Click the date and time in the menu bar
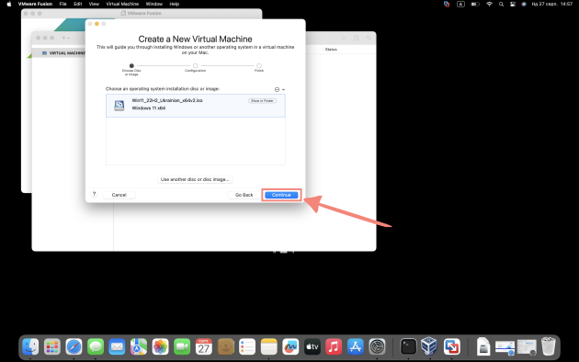The height and width of the screenshot is (362, 579). (552, 4)
